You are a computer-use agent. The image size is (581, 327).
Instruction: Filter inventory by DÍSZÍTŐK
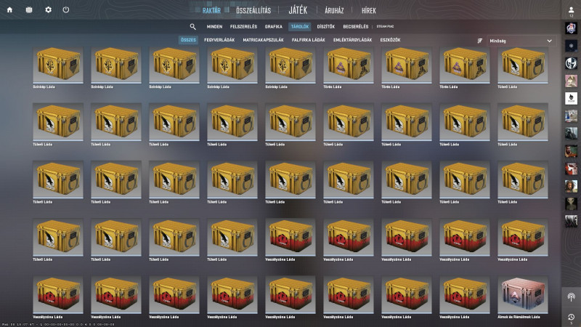tap(325, 27)
